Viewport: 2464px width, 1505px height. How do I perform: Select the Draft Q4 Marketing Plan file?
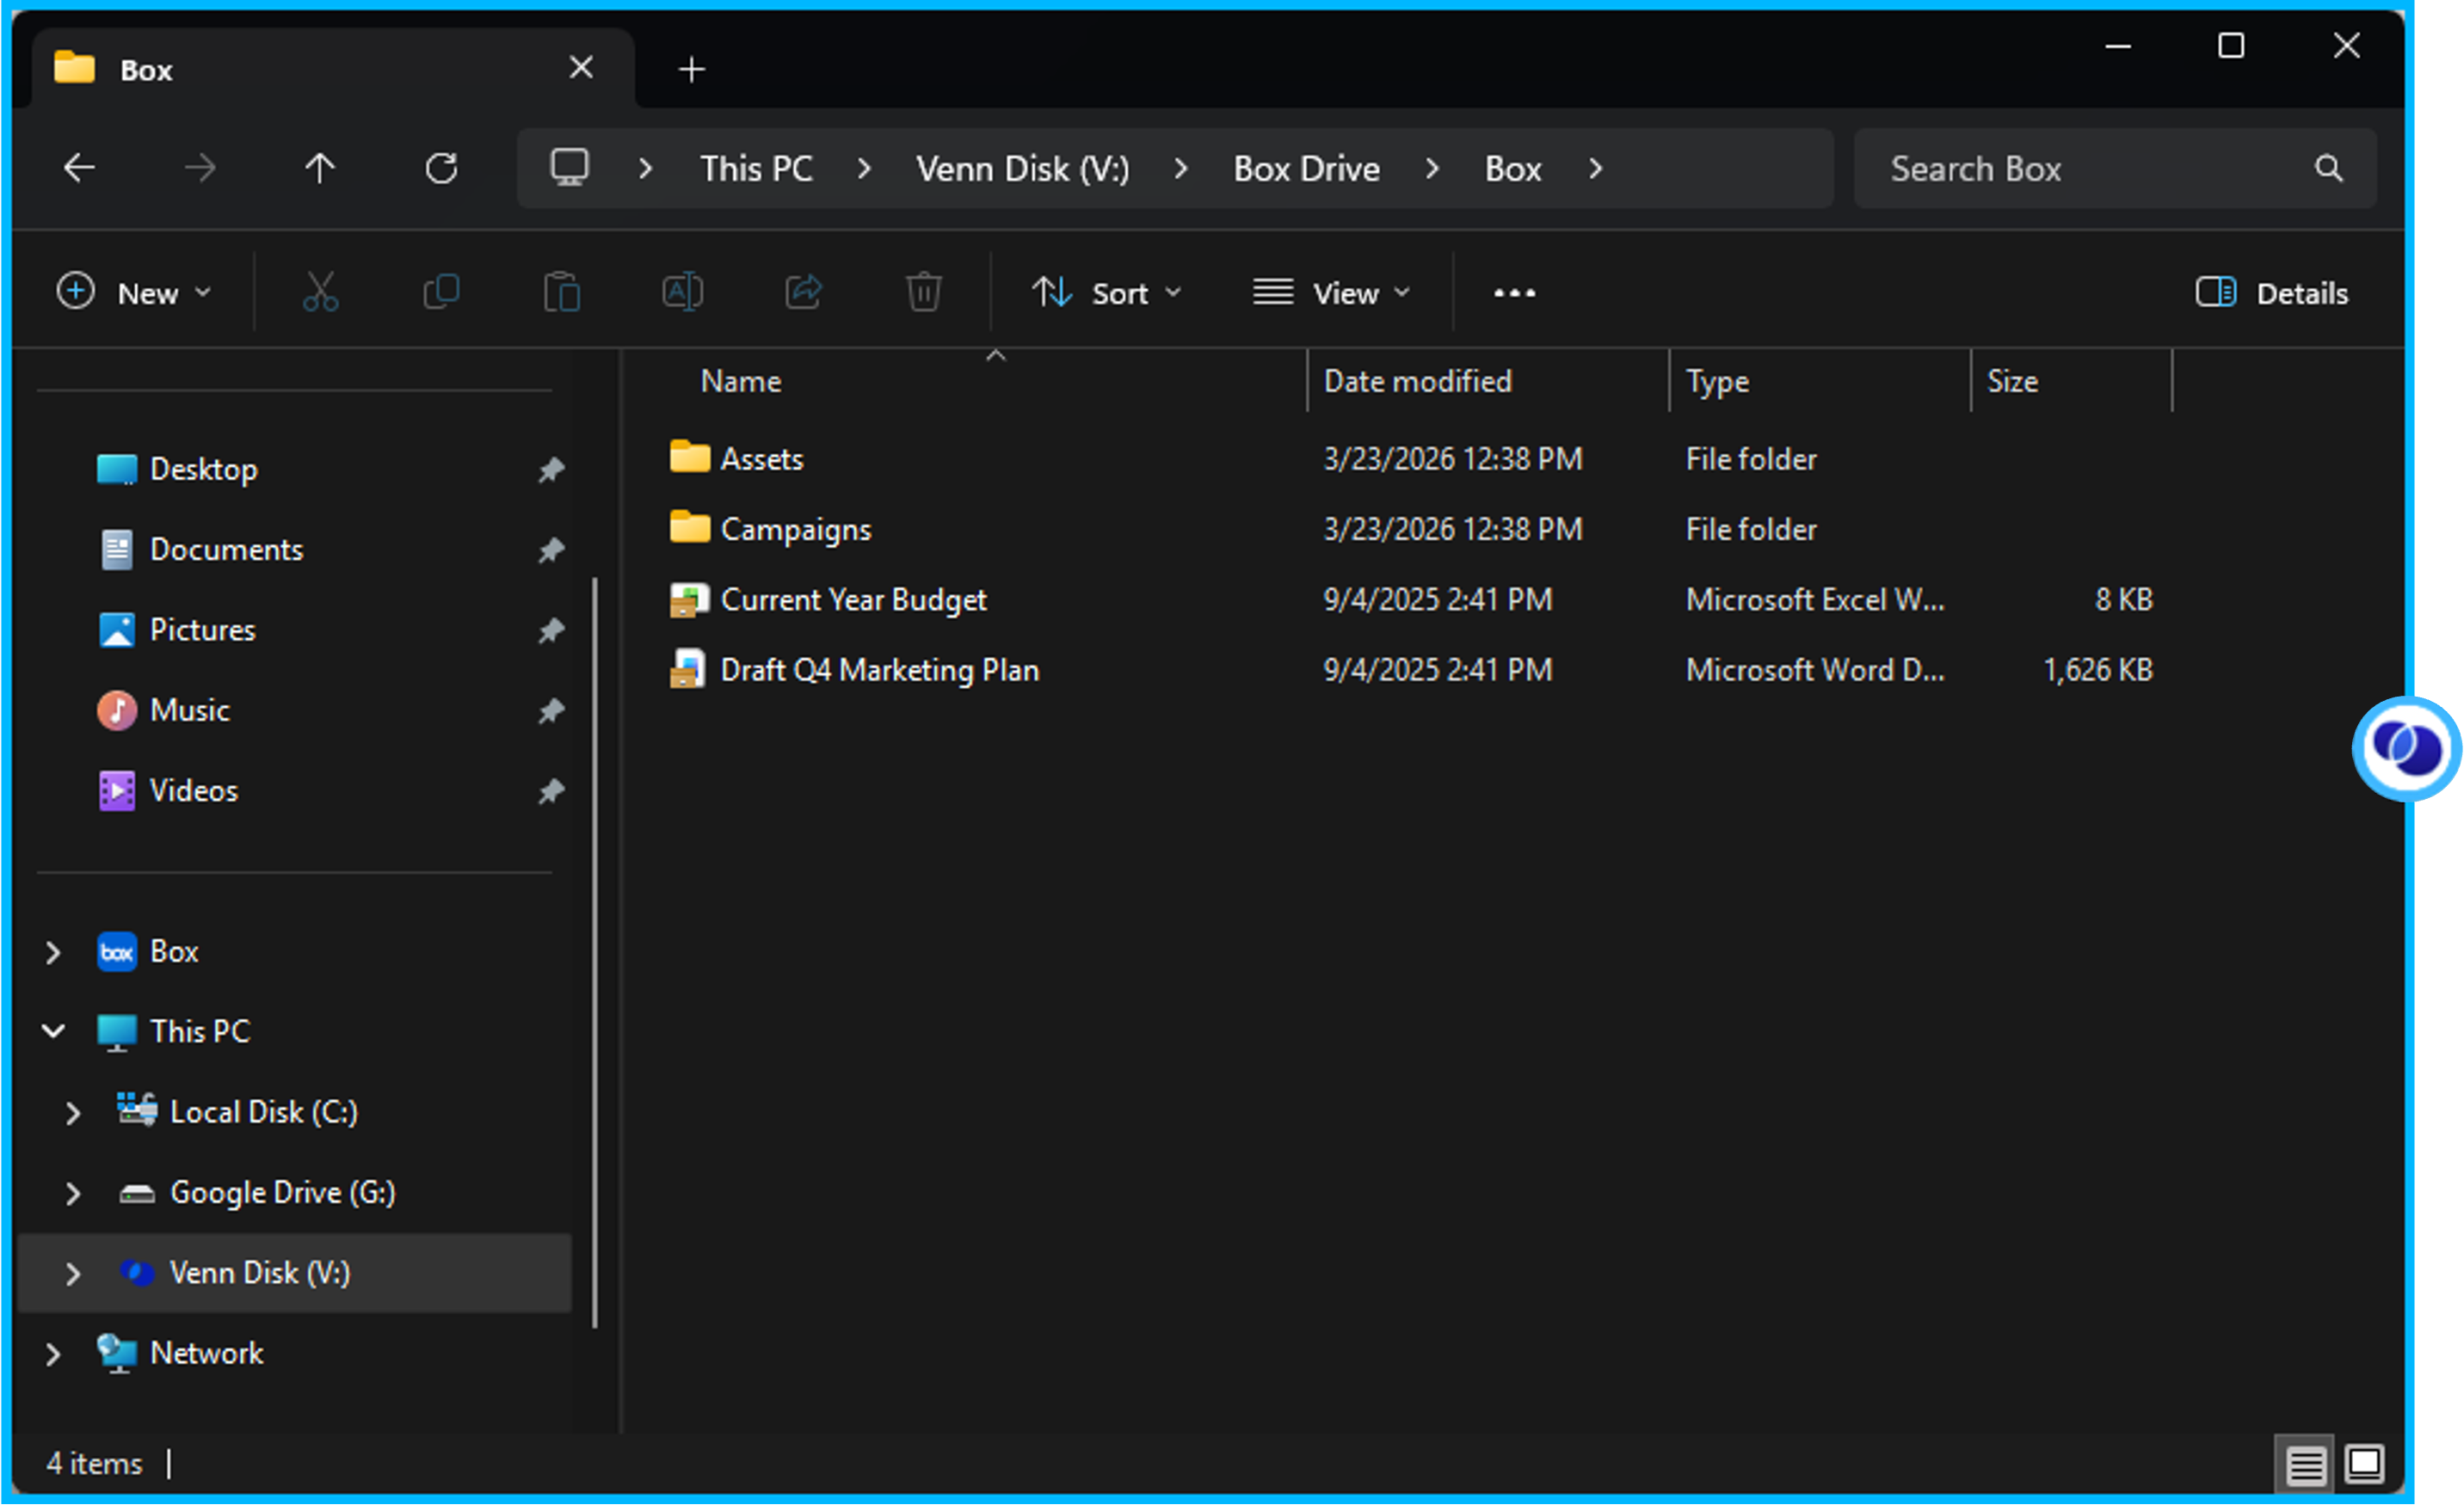879,670
